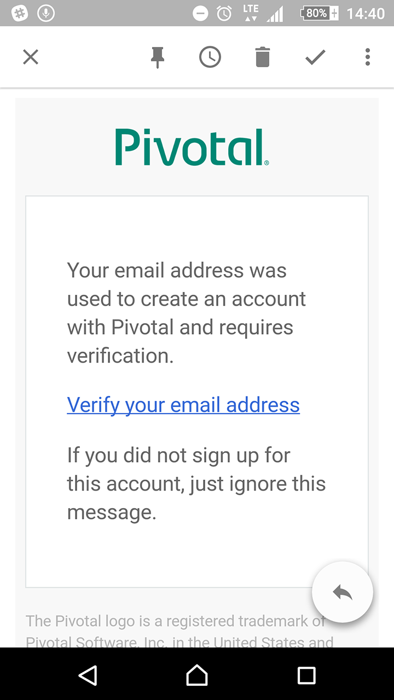Tap the floating reply arrow button
The width and height of the screenshot is (394, 700).
pos(343,592)
